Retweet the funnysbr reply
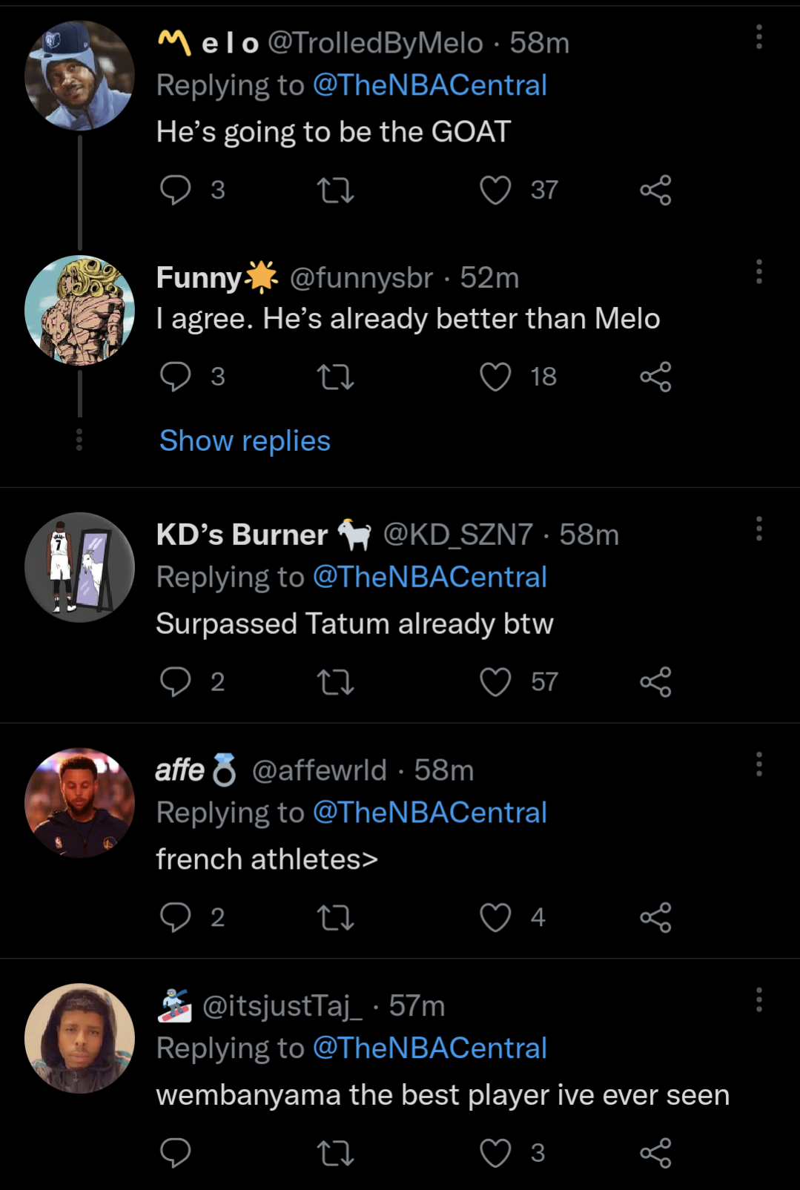This screenshot has width=800, height=1190. coord(335,377)
